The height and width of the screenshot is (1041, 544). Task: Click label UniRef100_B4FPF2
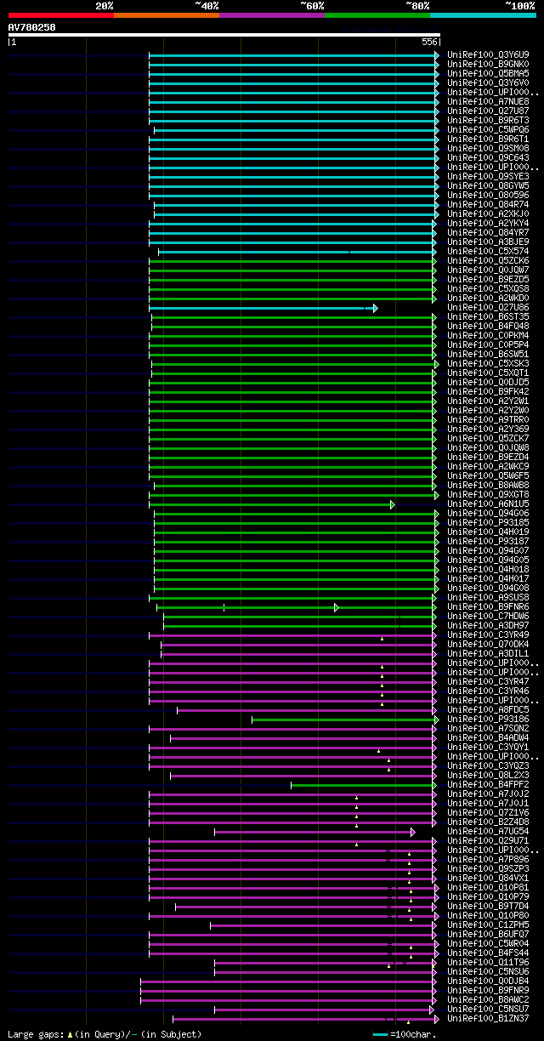click(489, 784)
